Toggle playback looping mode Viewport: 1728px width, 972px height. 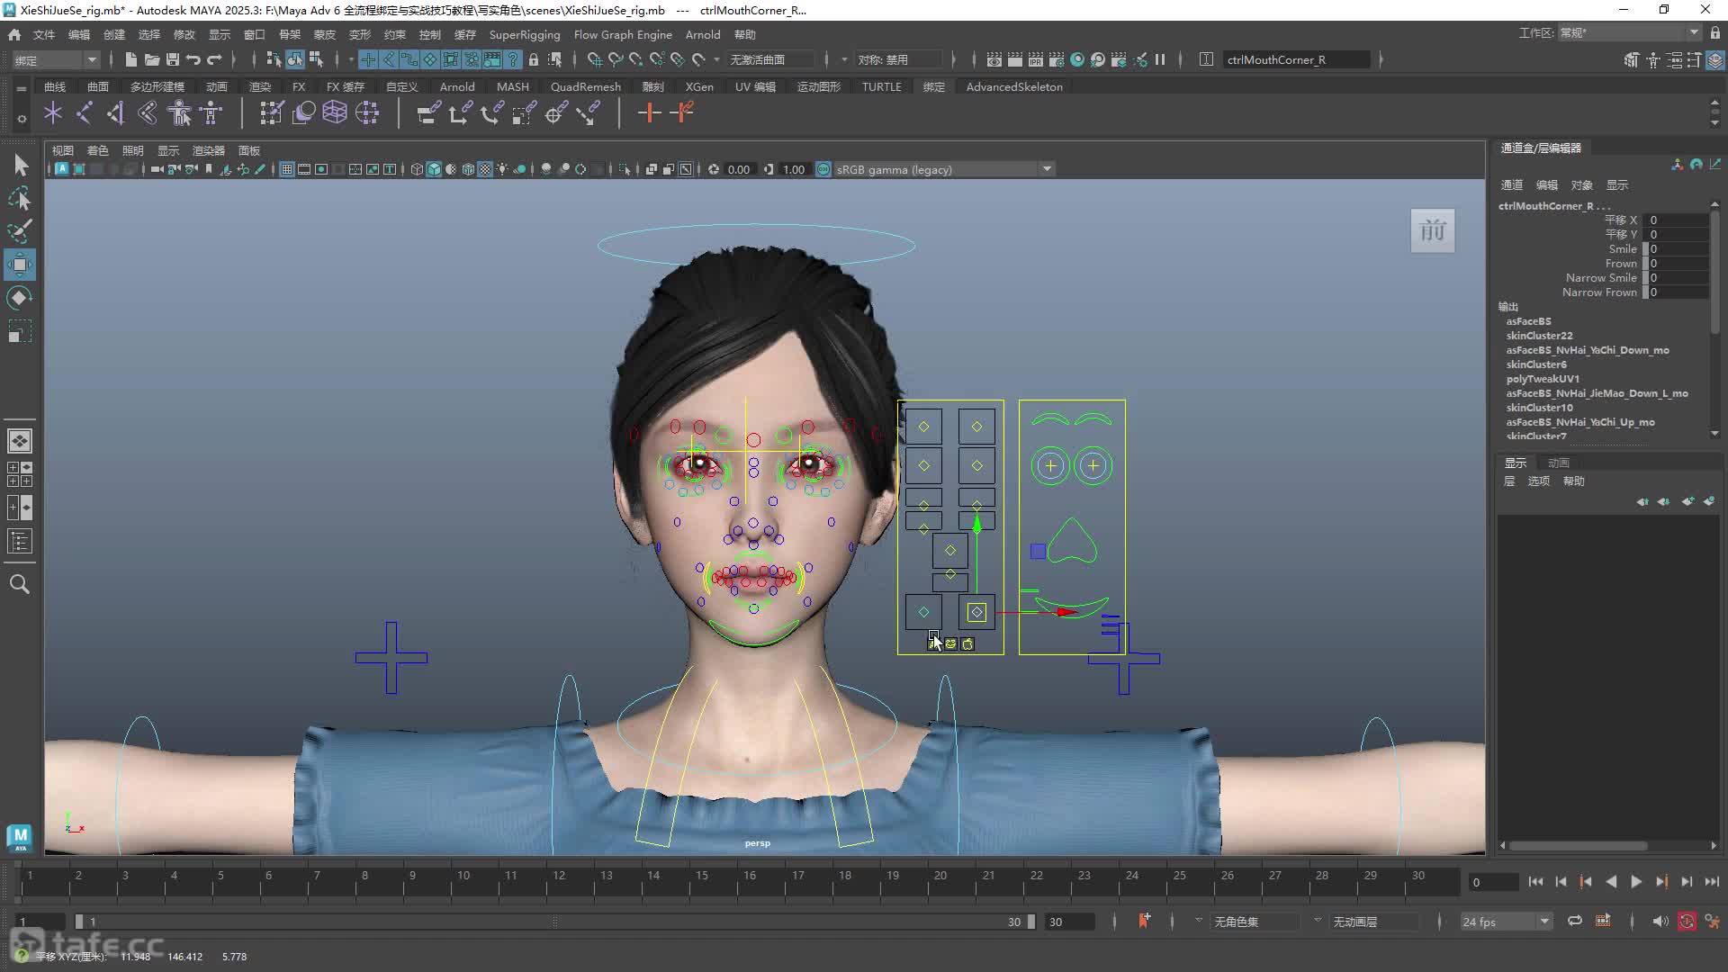[x=1575, y=921]
